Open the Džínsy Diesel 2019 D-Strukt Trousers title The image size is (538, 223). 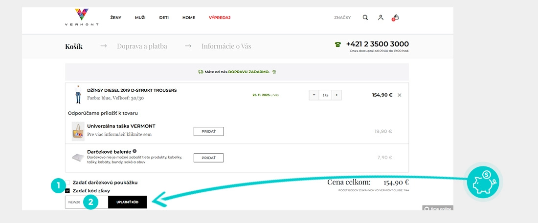[x=132, y=90]
